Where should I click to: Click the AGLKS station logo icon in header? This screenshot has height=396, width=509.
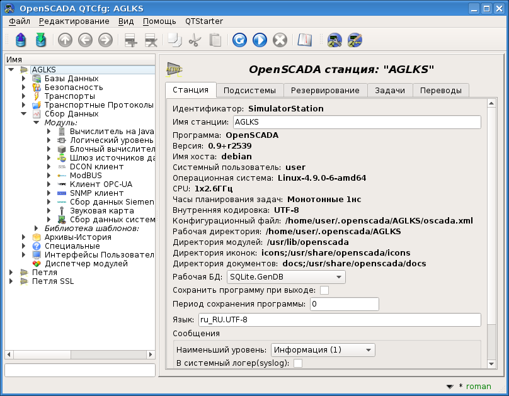coord(174,69)
